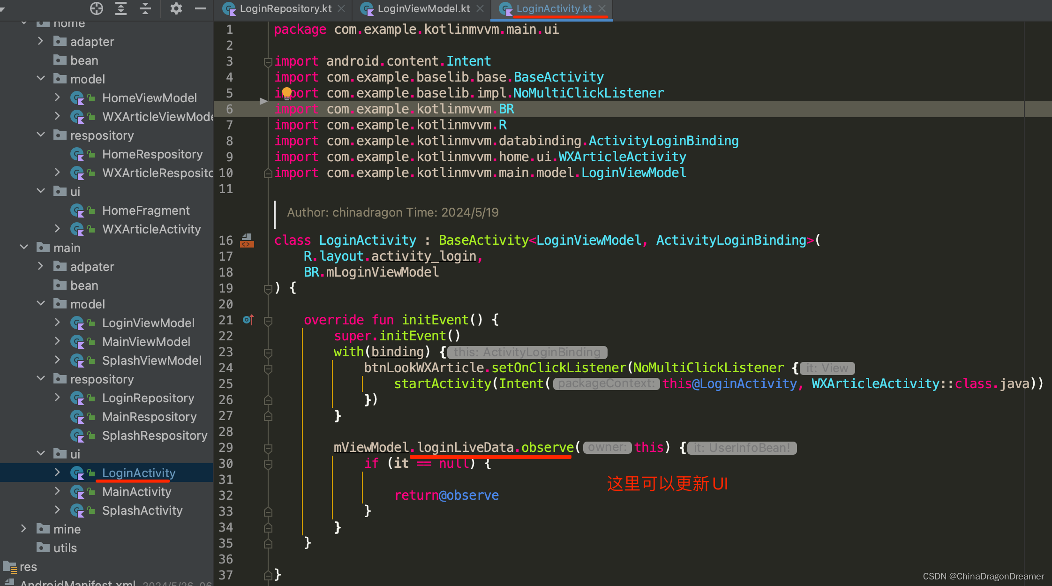Click the Collapse All icon in Project toolbar
This screenshot has width=1052, height=586.
click(x=145, y=8)
